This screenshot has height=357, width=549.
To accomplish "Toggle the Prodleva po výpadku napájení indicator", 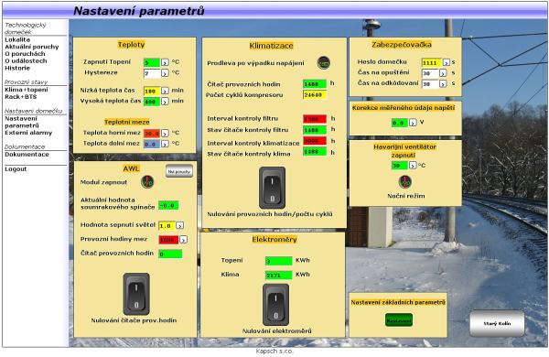I will pos(324,63).
